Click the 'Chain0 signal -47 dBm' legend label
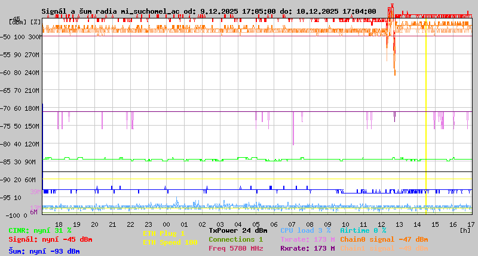478x256 pixels. pos(384,239)
